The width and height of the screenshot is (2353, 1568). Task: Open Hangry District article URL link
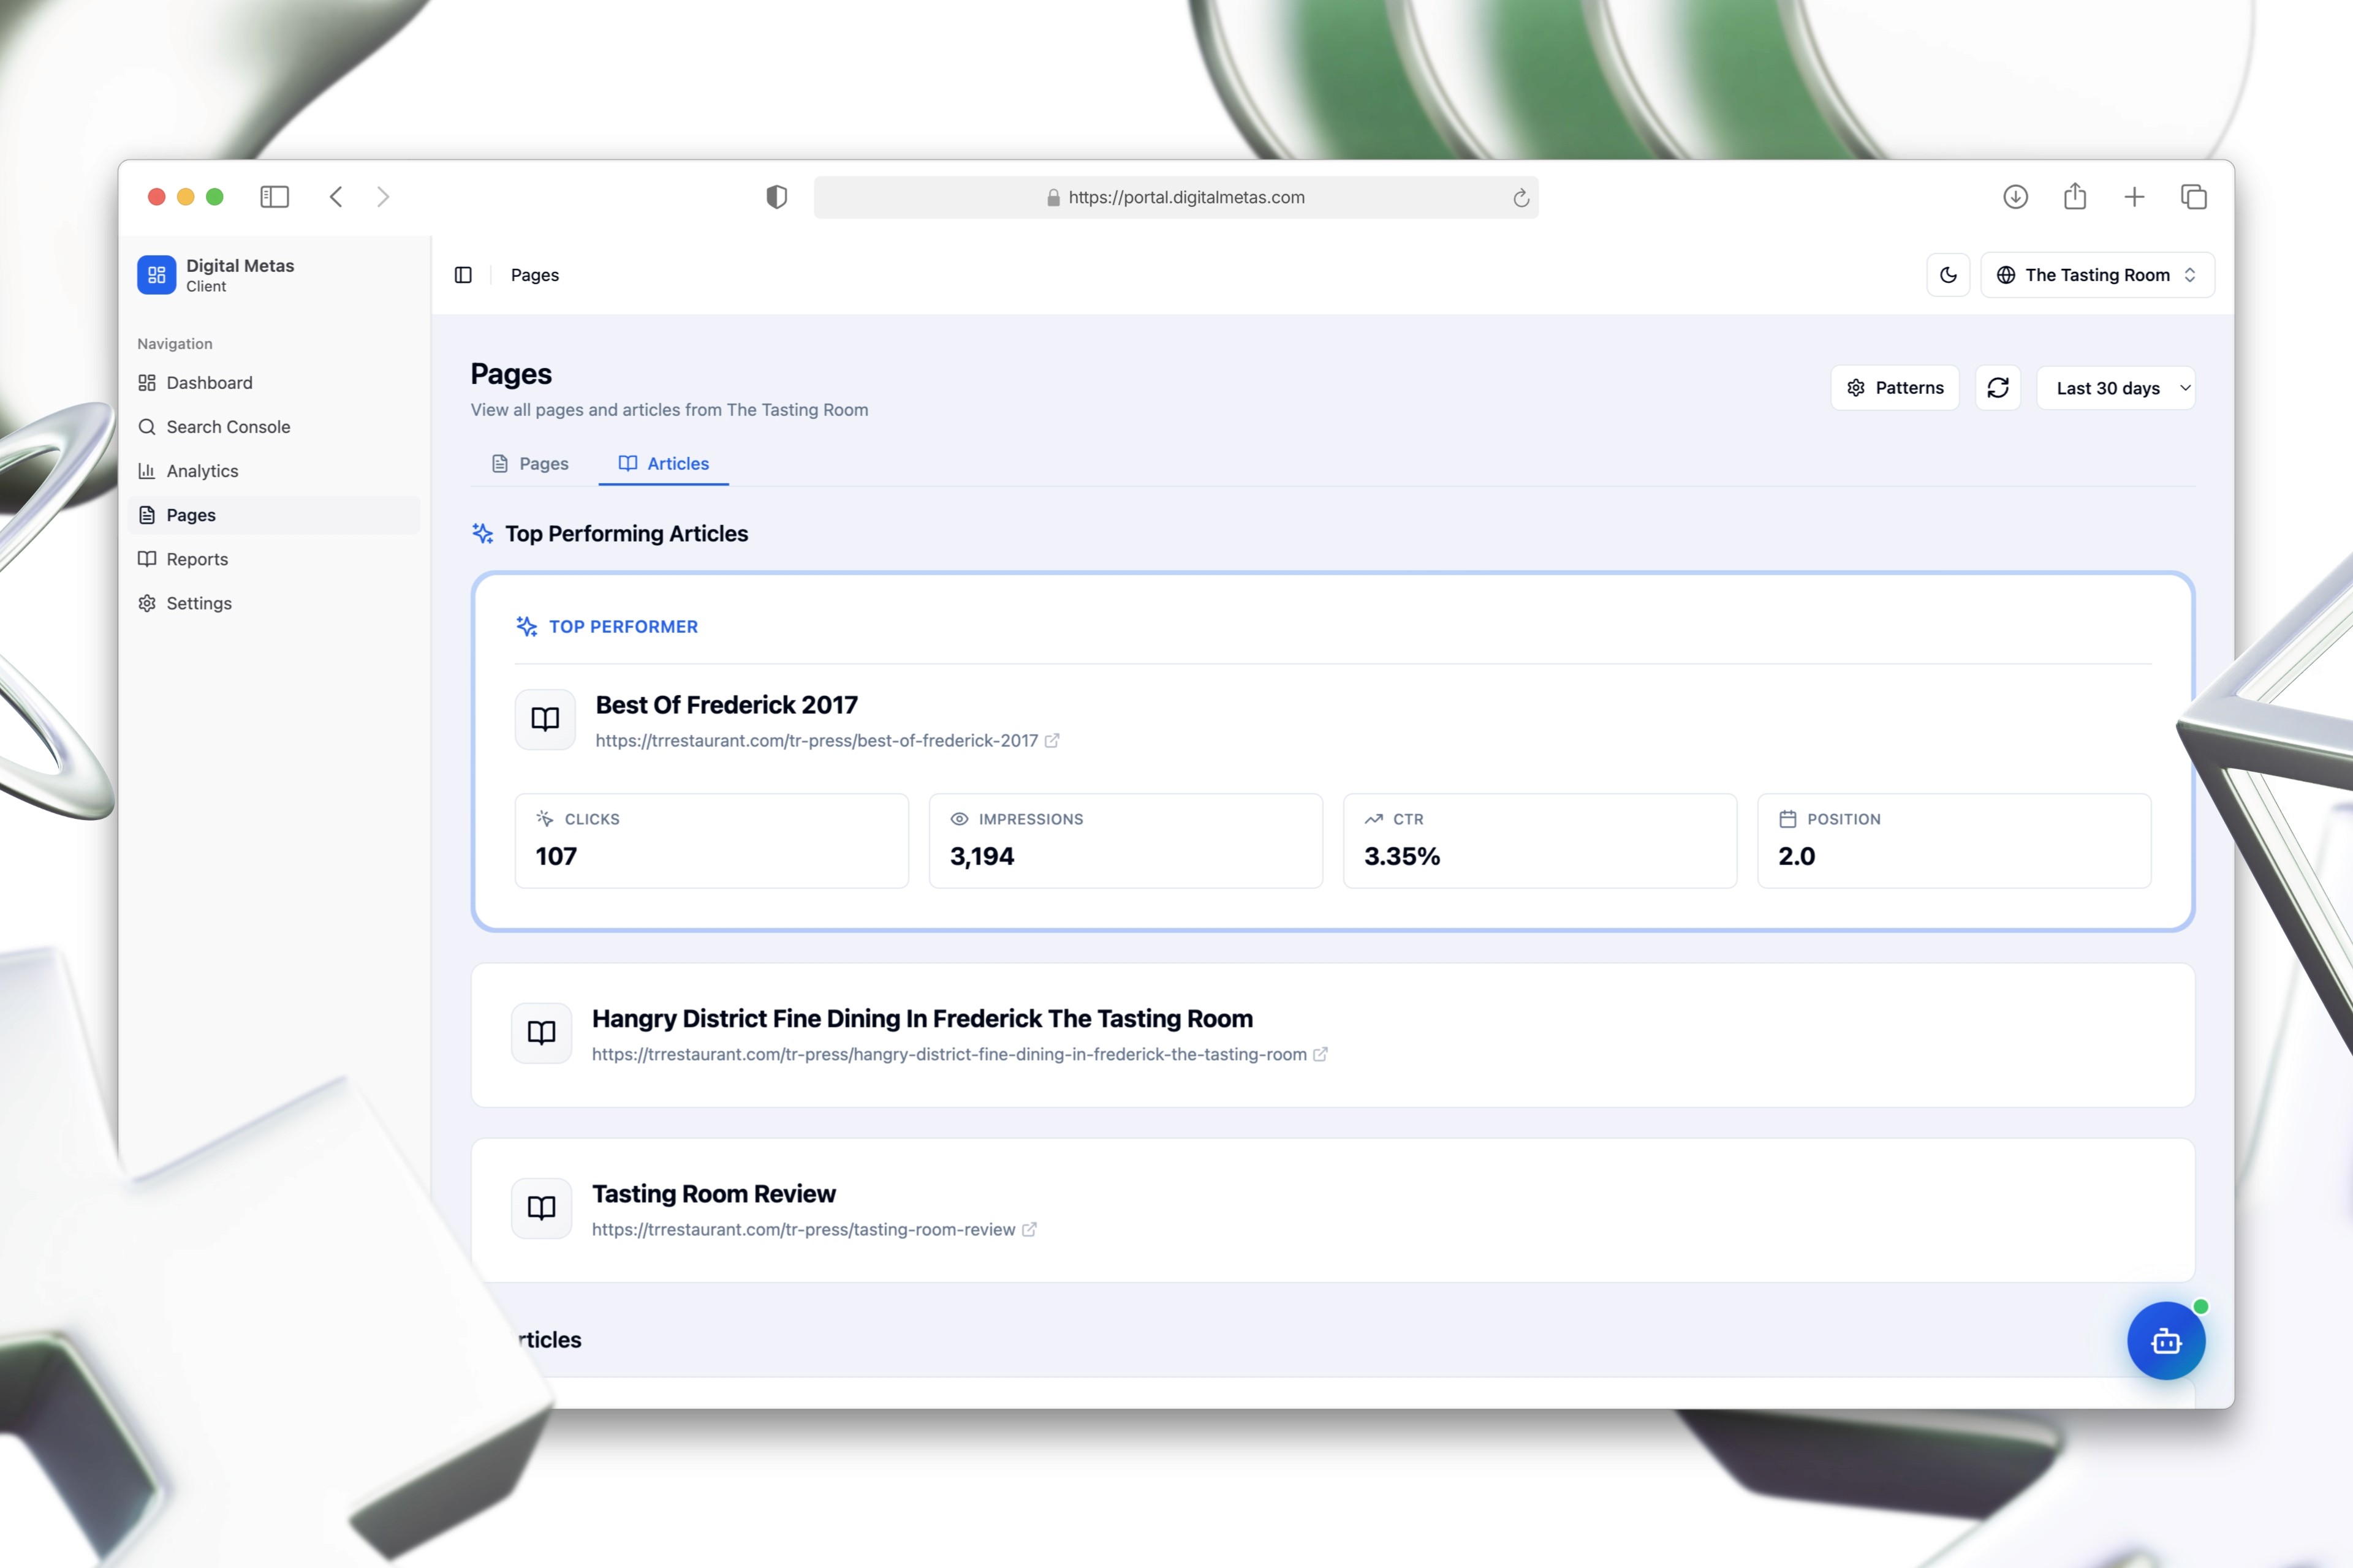point(949,1054)
